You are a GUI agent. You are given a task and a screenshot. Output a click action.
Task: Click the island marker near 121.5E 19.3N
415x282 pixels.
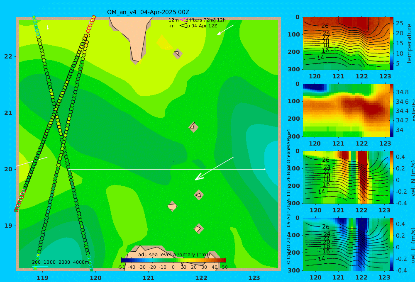click(172, 206)
